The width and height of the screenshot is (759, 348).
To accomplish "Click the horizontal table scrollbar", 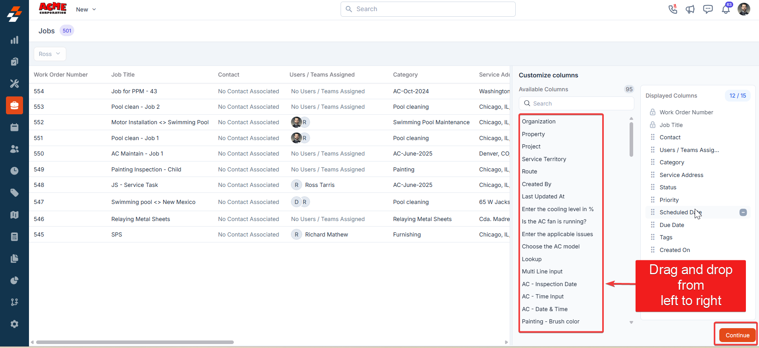I will 135,342.
